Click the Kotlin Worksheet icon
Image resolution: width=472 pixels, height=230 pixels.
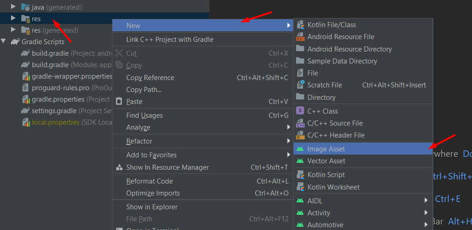[300, 187]
